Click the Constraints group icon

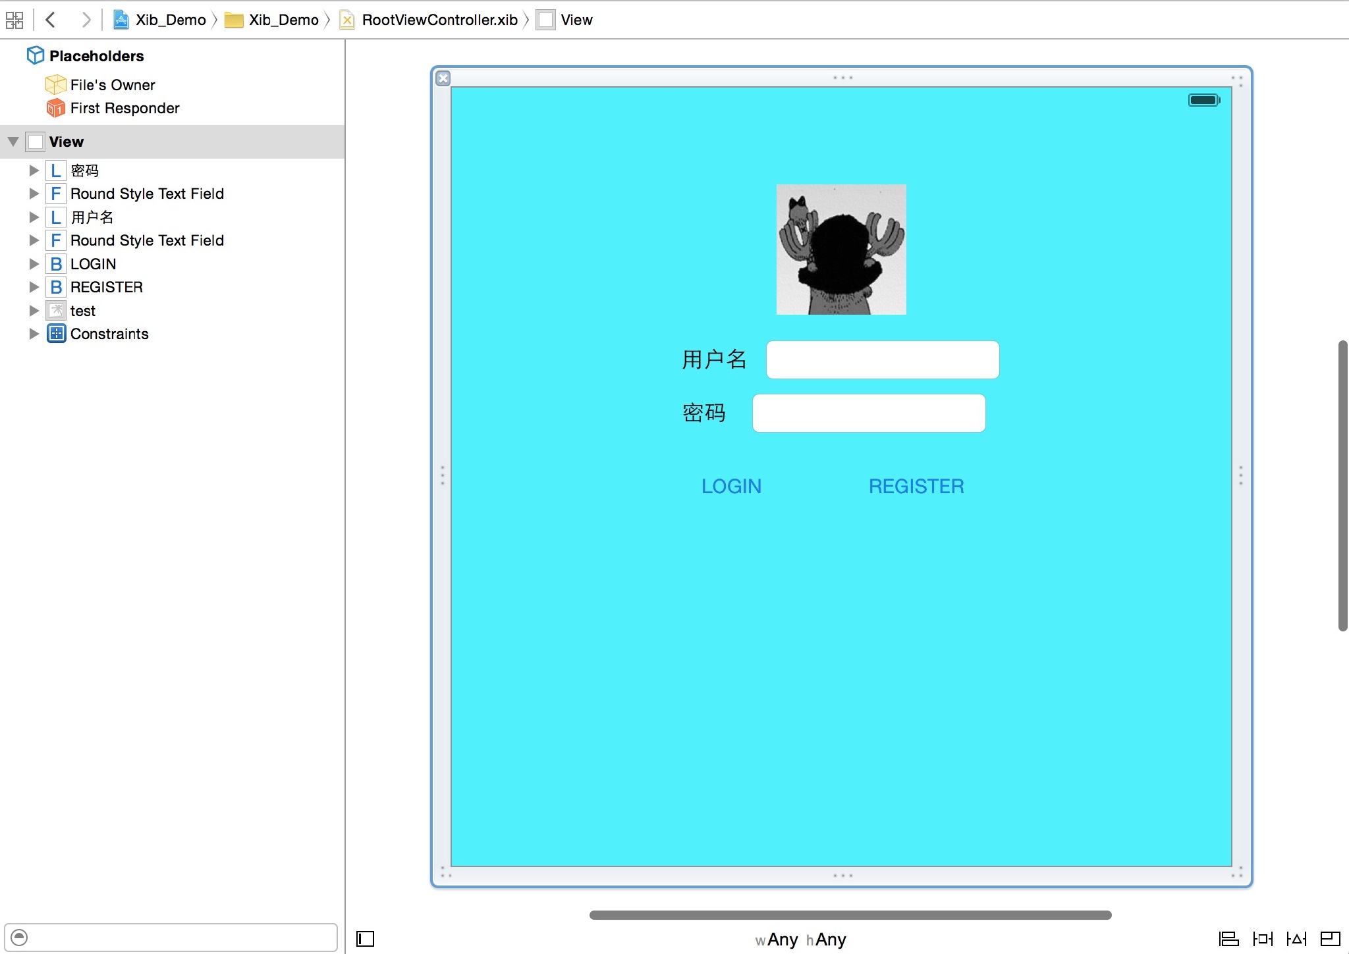pyautogui.click(x=58, y=334)
